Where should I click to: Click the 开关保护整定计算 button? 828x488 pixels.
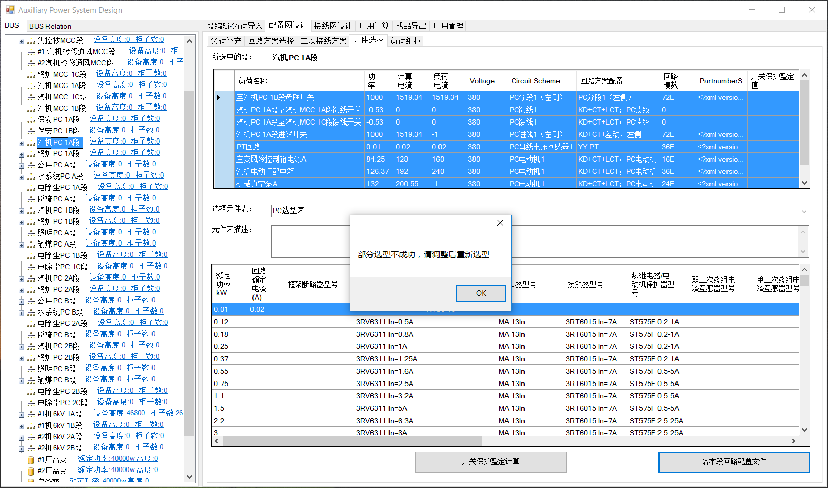click(491, 462)
